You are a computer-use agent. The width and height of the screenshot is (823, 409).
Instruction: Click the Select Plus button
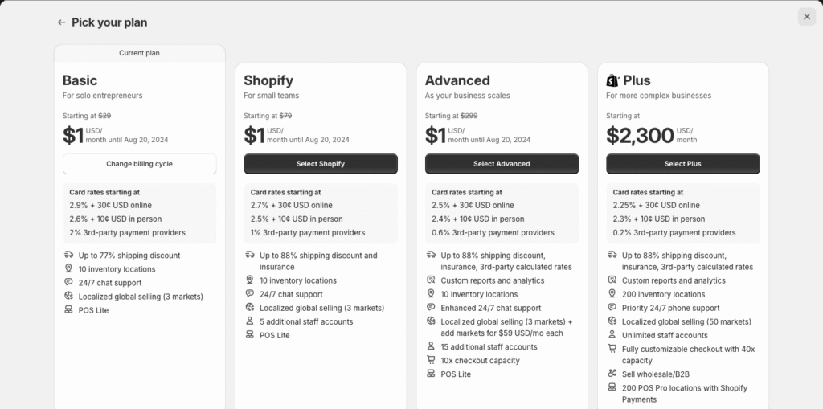(x=682, y=164)
